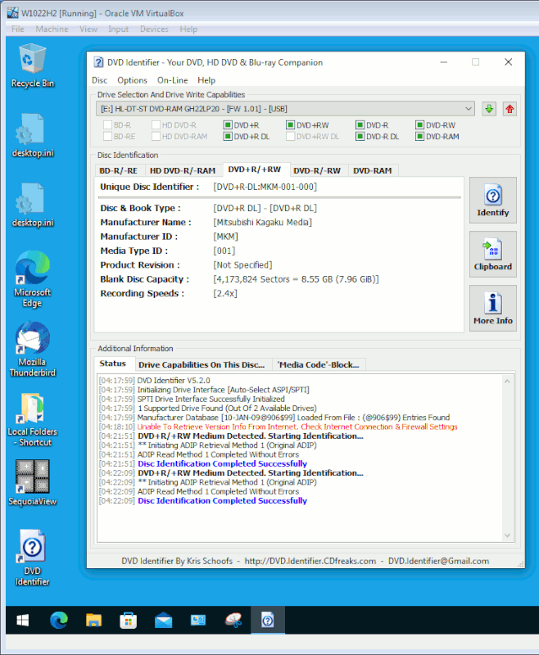Click the Unique Disc Identifier value
The width and height of the screenshot is (539, 655).
(265, 187)
